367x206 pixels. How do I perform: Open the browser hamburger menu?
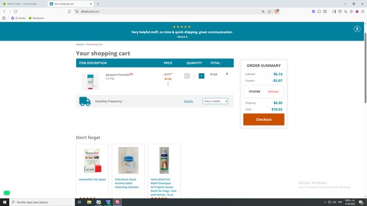tap(362, 11)
